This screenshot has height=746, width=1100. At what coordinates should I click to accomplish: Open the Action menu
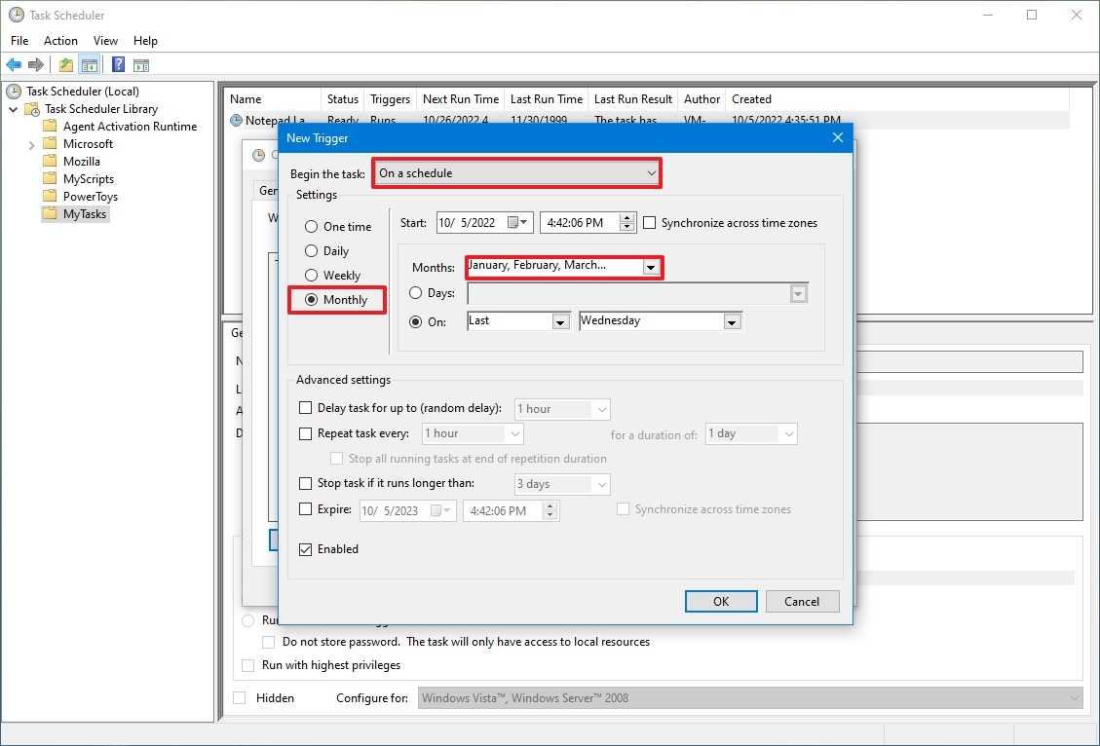click(x=60, y=41)
